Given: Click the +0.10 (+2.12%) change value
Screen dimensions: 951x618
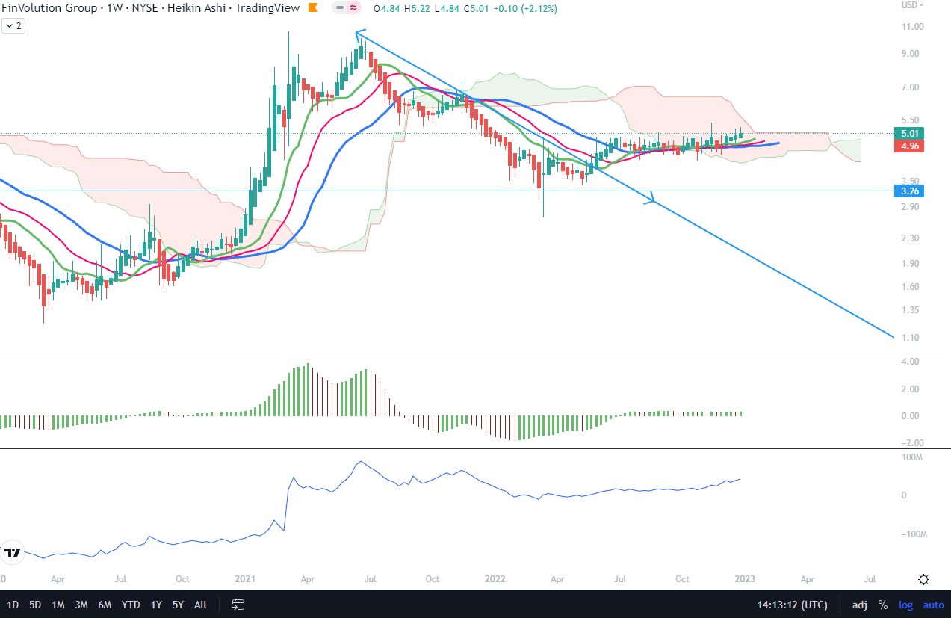Looking at the screenshot, I should point(525,8).
